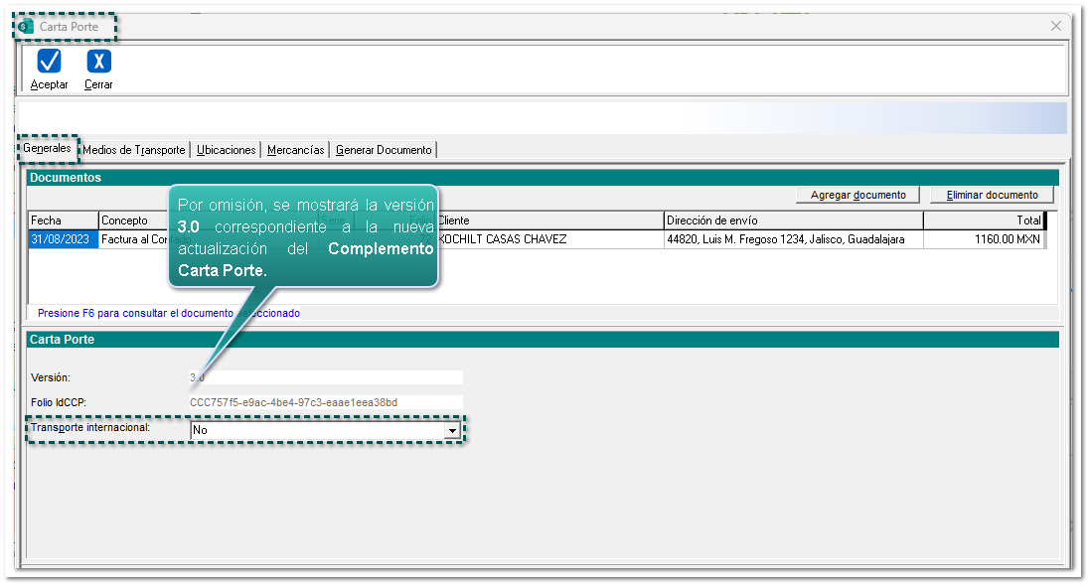Click the Carta Porte app icon in title bar
Viewport: 1090px width, 586px height.
pos(27,26)
